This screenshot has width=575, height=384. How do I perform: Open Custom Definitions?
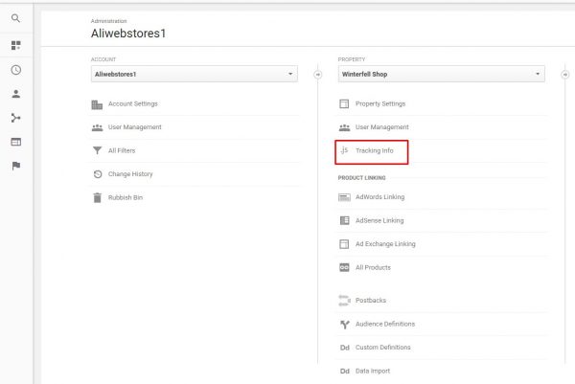pos(382,348)
